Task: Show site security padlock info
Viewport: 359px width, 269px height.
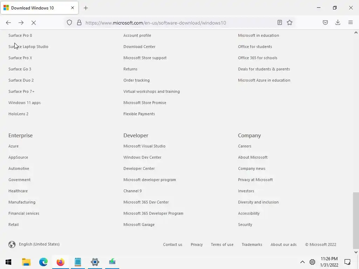Action: click(79, 23)
